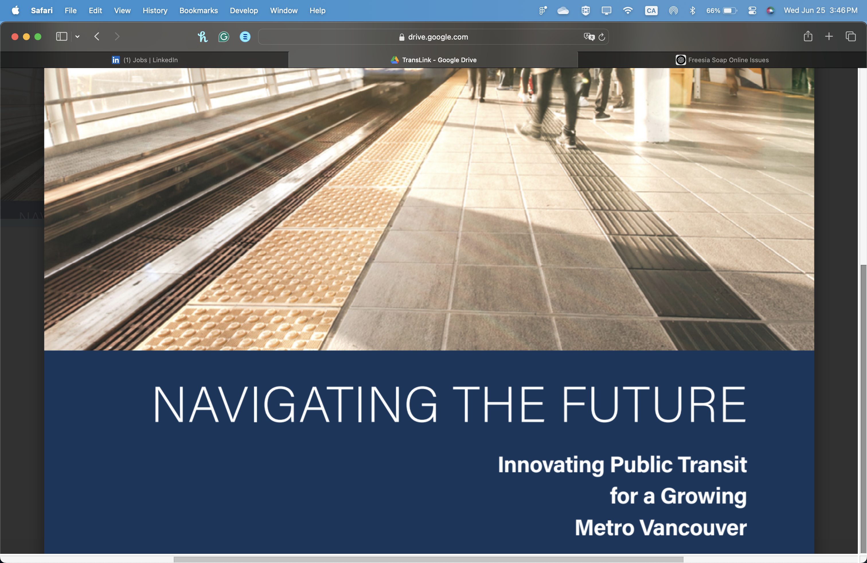Expand the tab group dropdown arrow

(77, 36)
